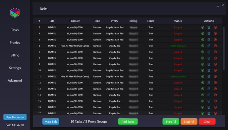Click the Size column header

pyautogui.click(x=97, y=21)
